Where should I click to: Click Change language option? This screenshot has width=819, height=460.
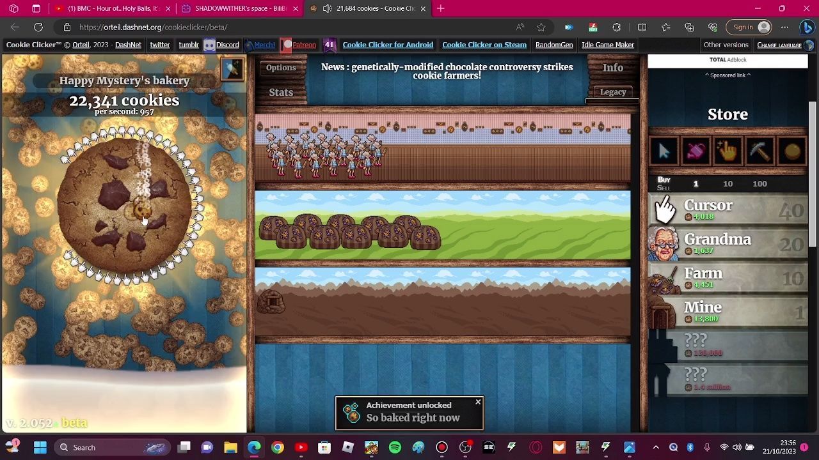(x=779, y=45)
